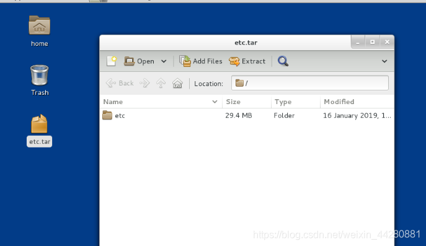Click the forward navigation arrow
Viewport: 426px width, 246px height.
click(144, 83)
